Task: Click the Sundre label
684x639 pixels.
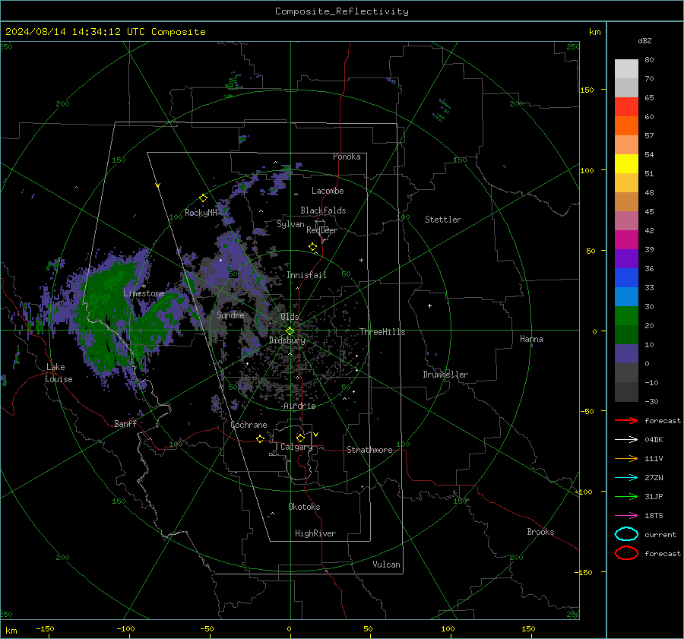Action: (x=230, y=315)
